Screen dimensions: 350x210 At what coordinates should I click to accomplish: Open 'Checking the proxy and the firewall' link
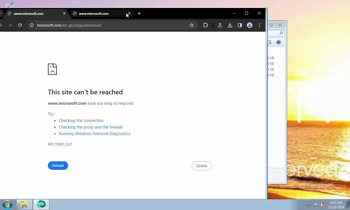click(91, 127)
